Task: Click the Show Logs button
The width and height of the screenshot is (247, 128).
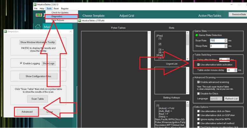Action: tap(48, 63)
